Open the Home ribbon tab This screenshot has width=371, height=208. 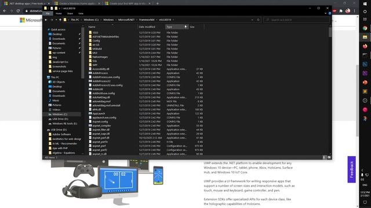(x=59, y=13)
